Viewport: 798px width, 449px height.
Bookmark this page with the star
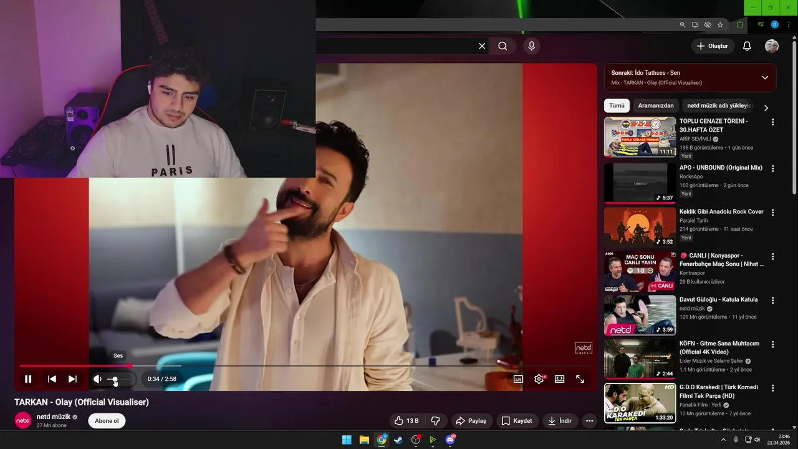pos(720,25)
